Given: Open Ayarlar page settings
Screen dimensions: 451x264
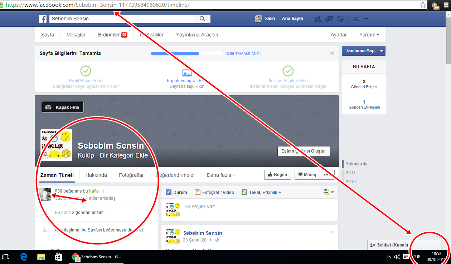Looking at the screenshot, I should (339, 35).
